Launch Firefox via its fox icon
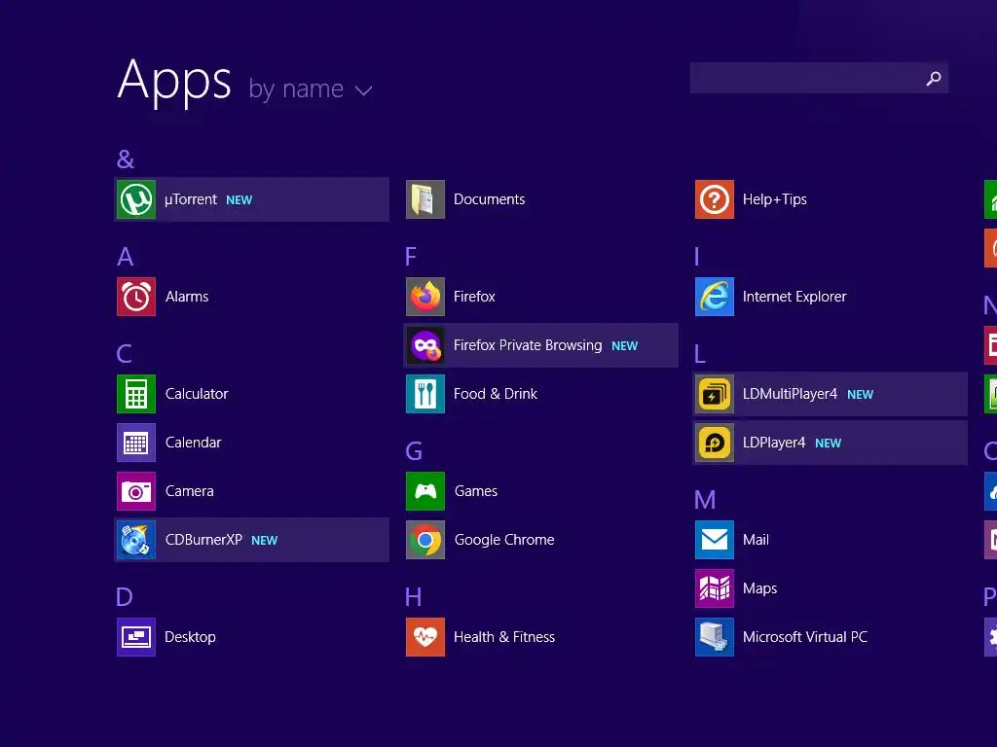 tap(425, 297)
